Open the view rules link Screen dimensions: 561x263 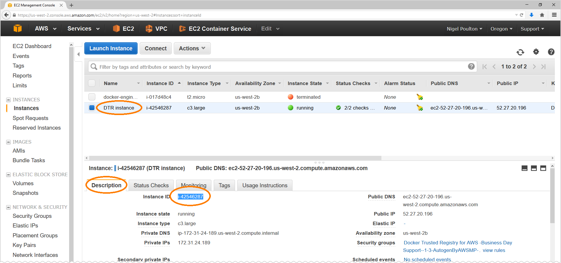click(x=494, y=250)
